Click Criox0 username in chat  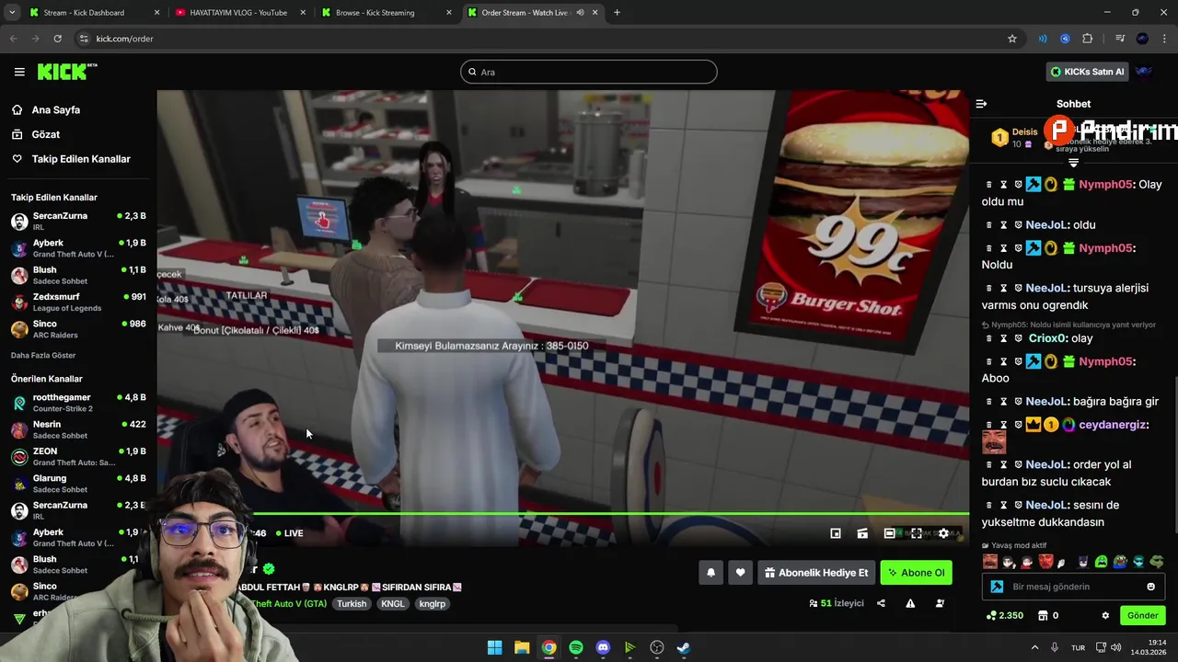click(1047, 338)
